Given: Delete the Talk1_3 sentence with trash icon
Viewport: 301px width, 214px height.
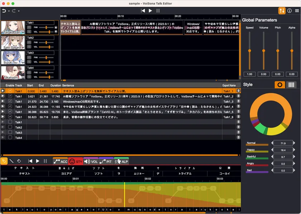Looking at the screenshot, I should (238, 102).
